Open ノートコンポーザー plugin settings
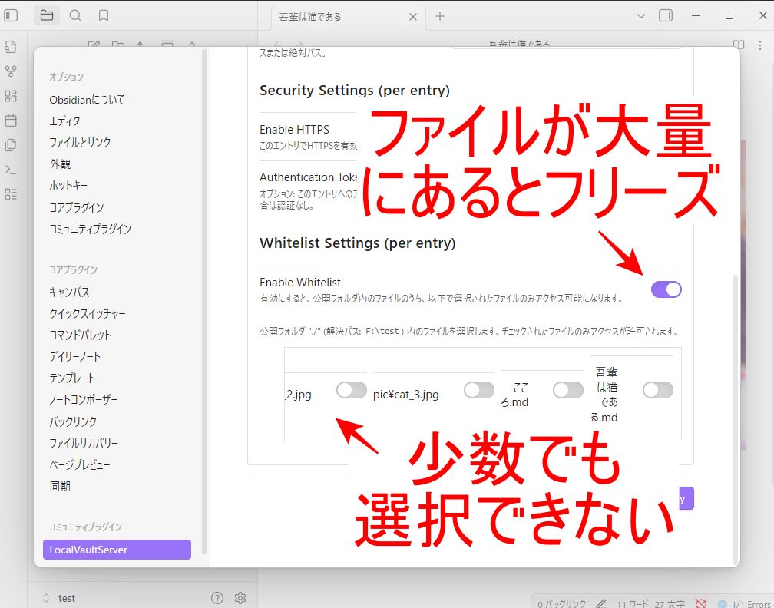 (x=84, y=400)
